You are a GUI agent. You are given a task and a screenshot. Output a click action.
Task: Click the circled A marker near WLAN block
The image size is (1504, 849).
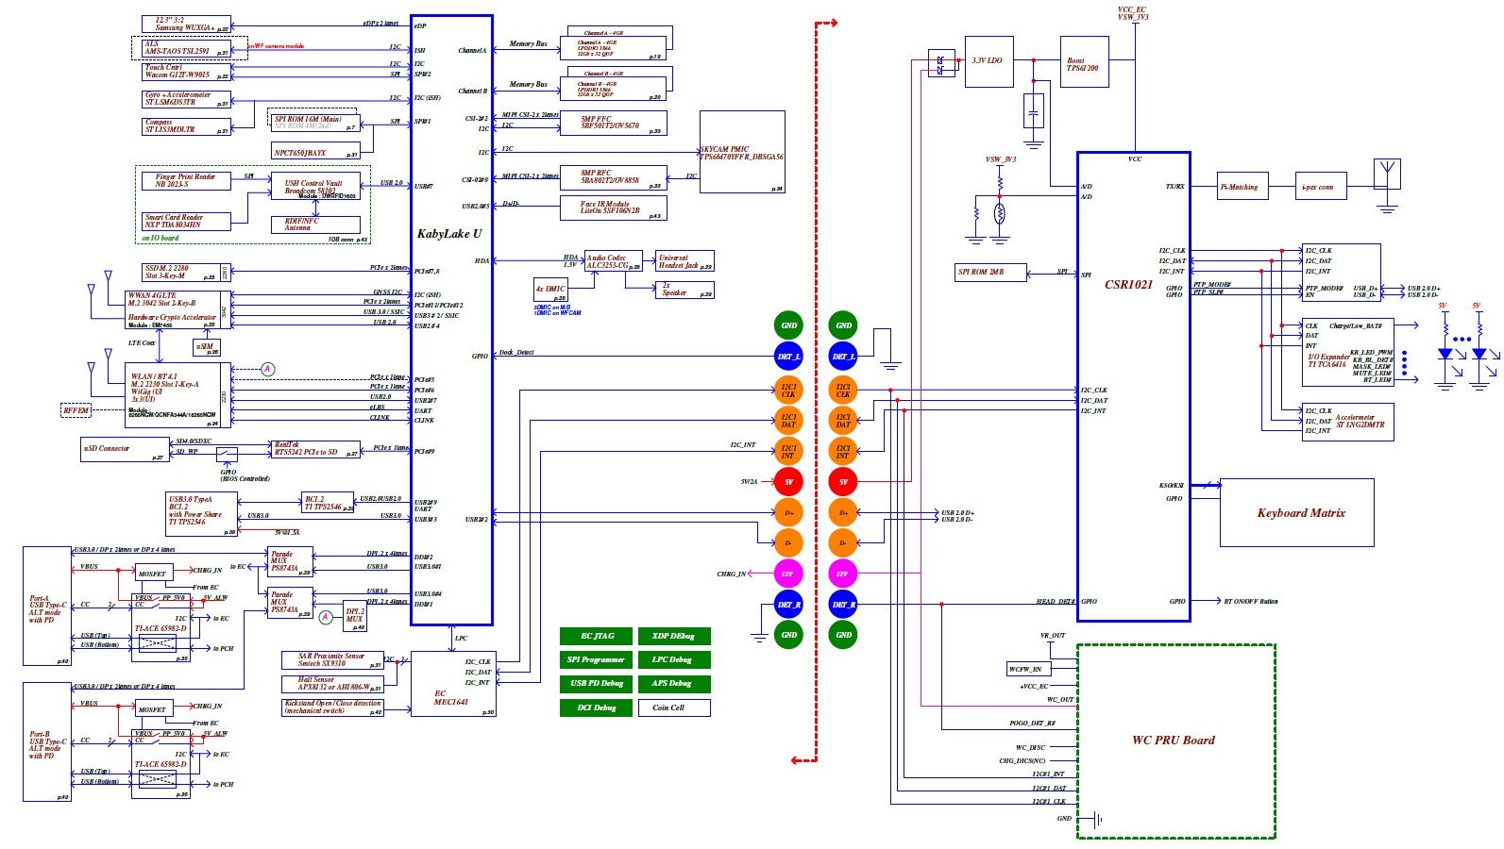pos(268,369)
